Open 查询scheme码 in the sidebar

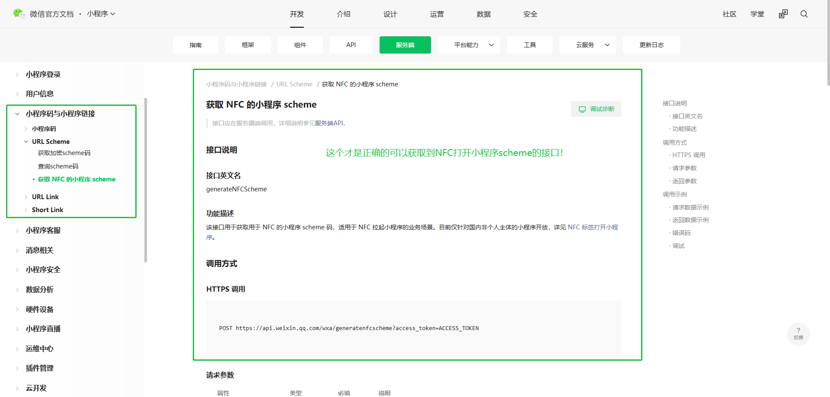point(58,166)
